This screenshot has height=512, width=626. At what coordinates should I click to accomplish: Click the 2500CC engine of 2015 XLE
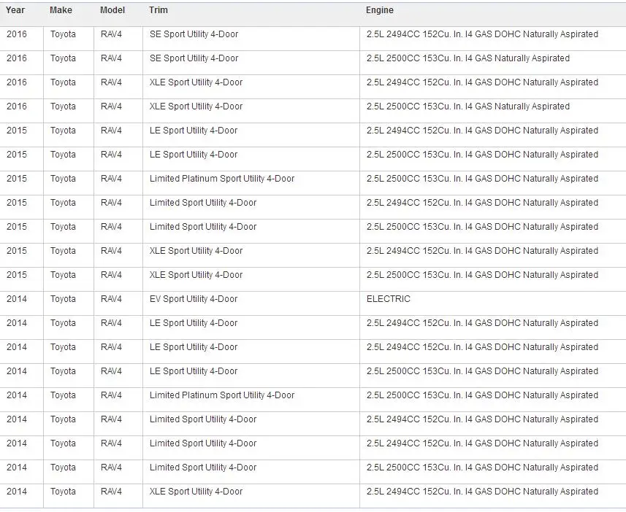[482, 274]
